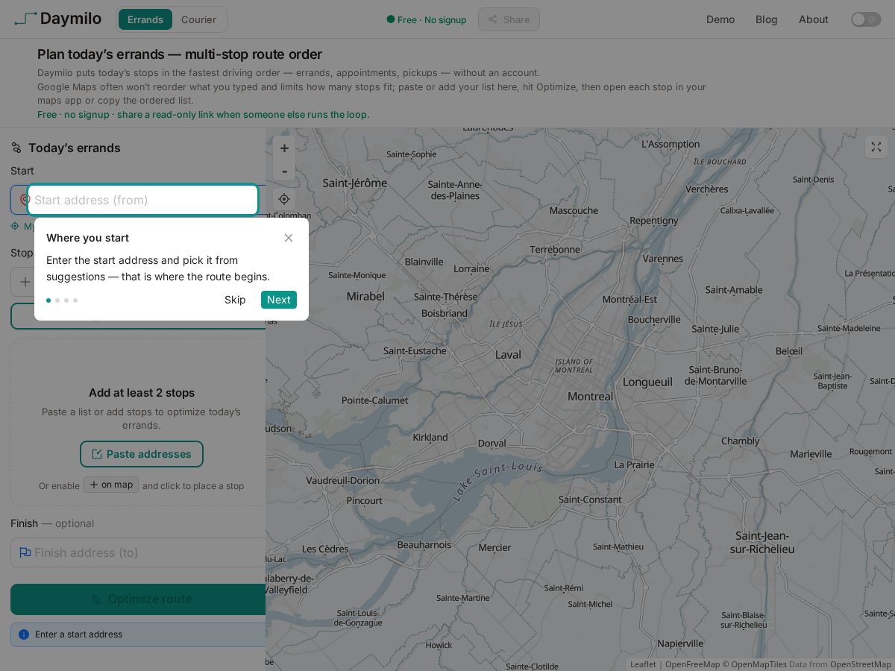Enter map fullscreen mode
Screen dimensions: 895x671
(x=876, y=147)
